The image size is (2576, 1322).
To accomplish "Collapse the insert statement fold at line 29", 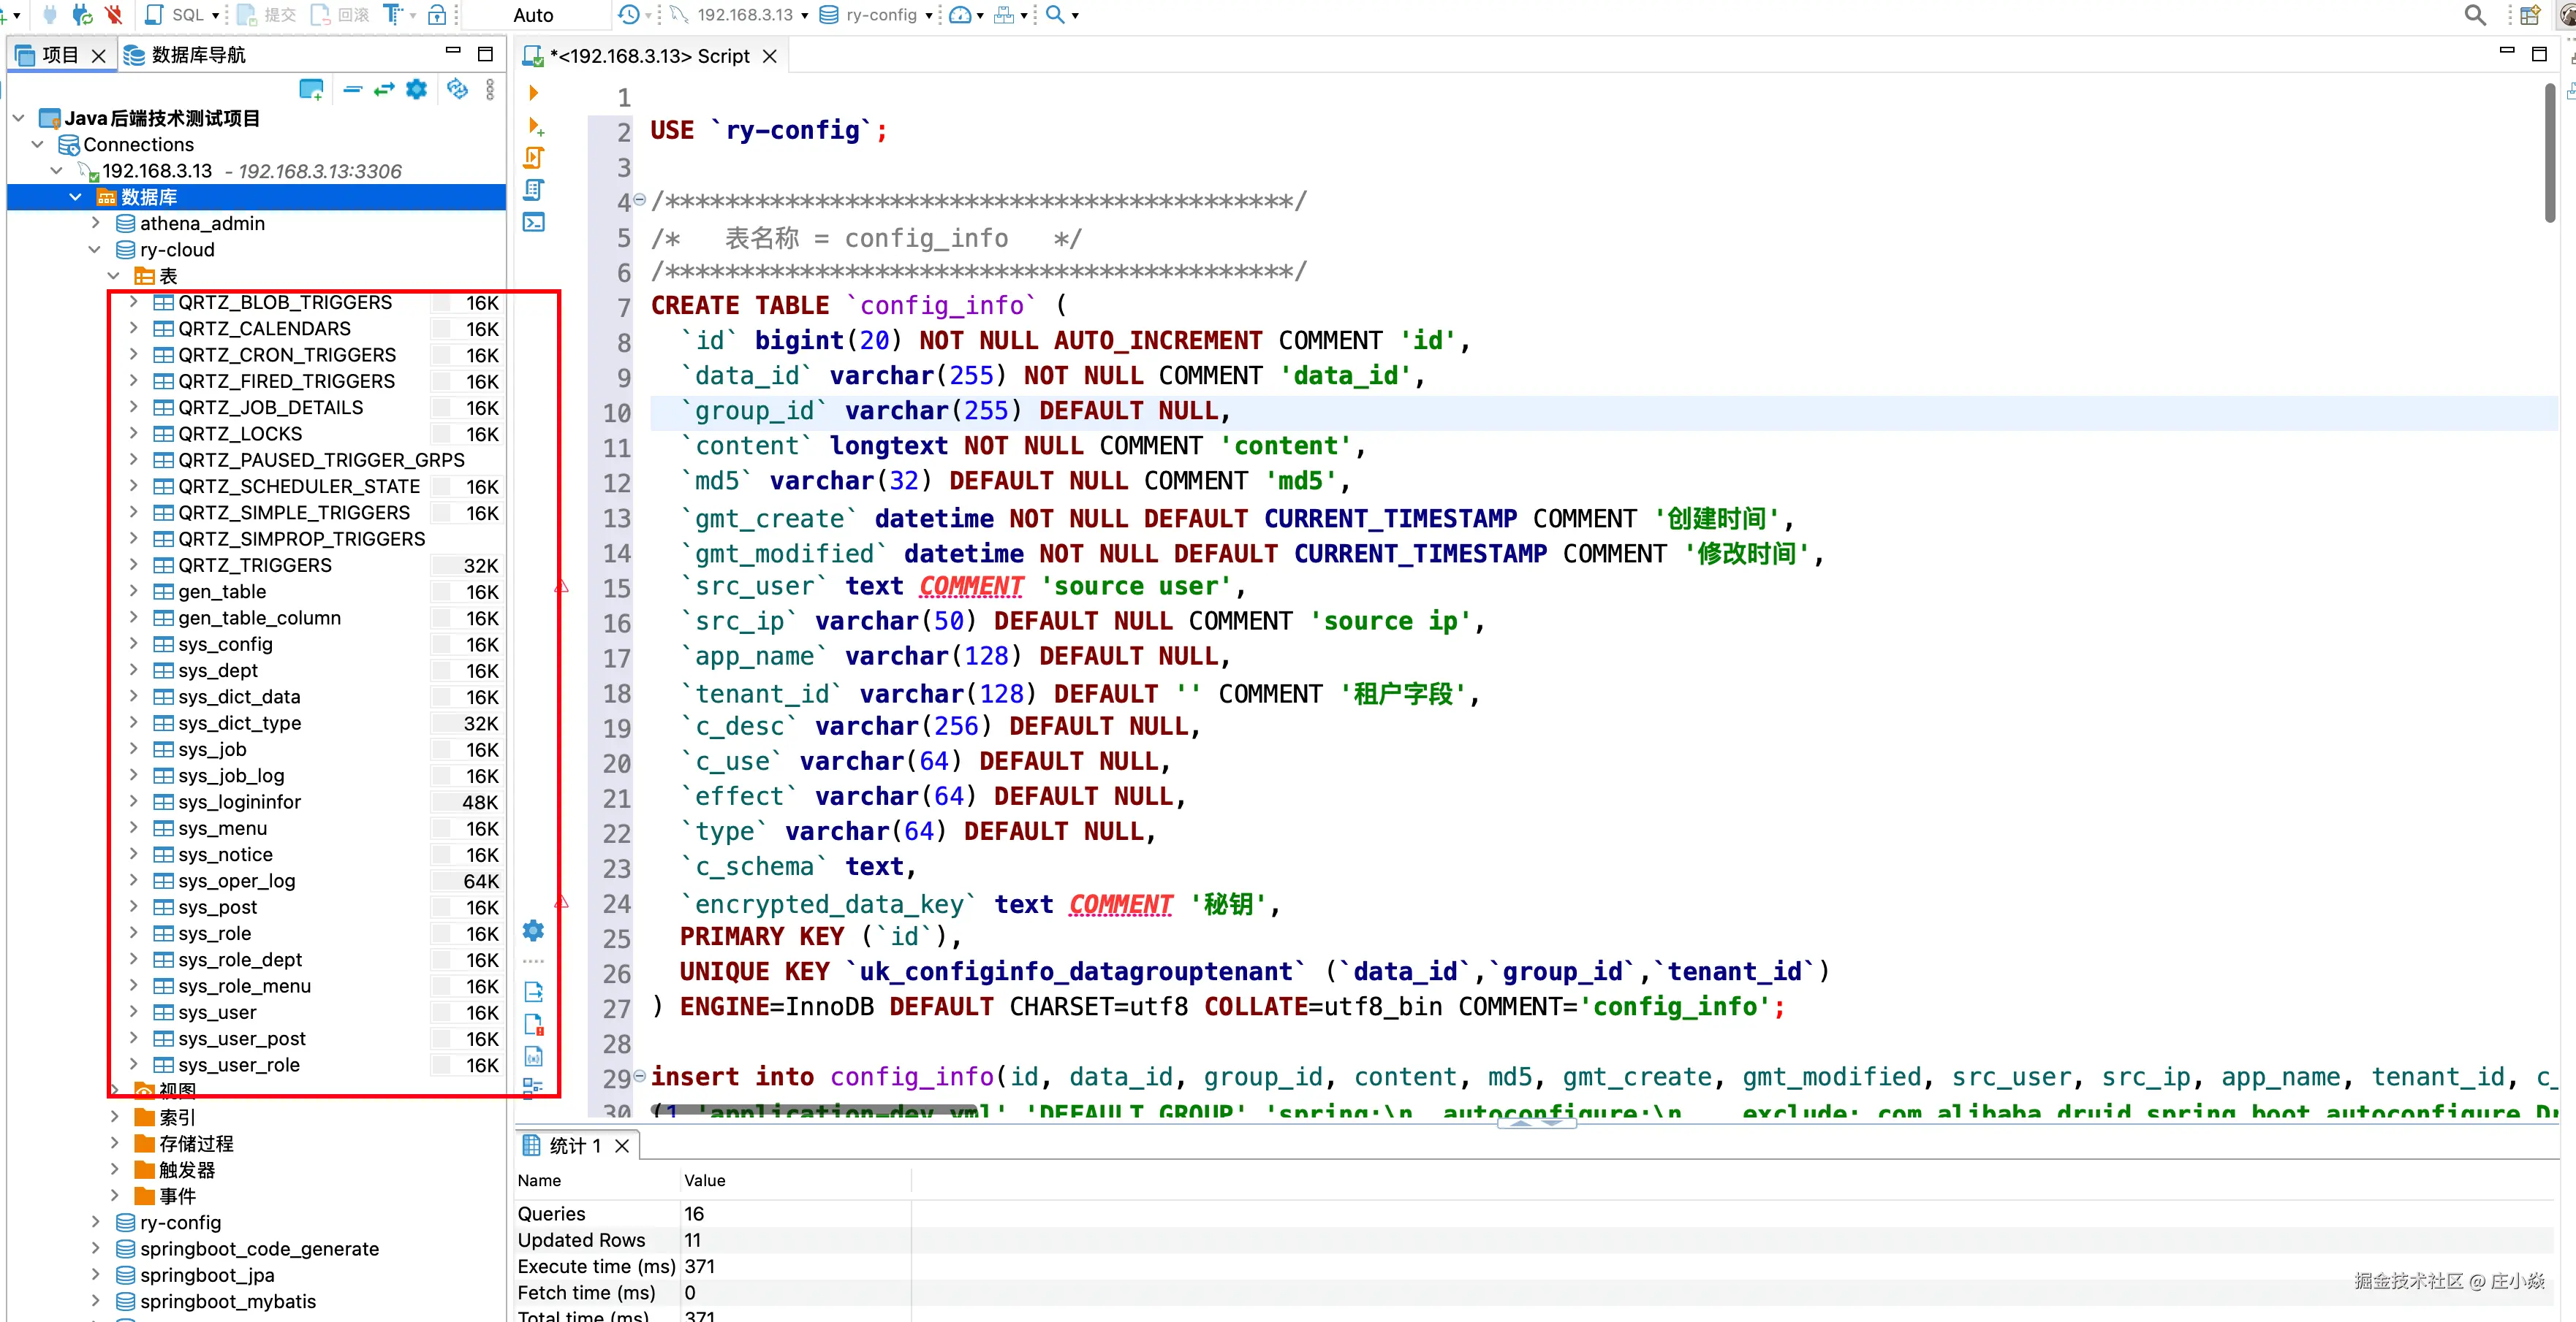I will click(640, 1075).
